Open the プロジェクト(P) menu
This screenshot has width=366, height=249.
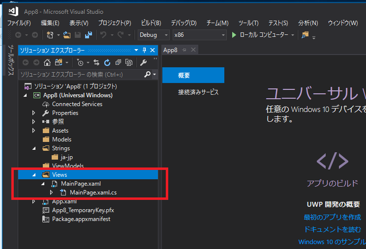click(115, 23)
